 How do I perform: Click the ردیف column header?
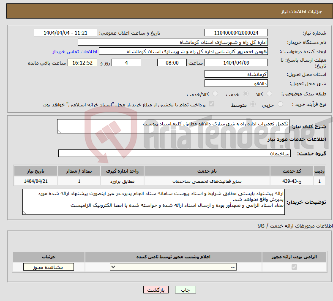point(319,171)
